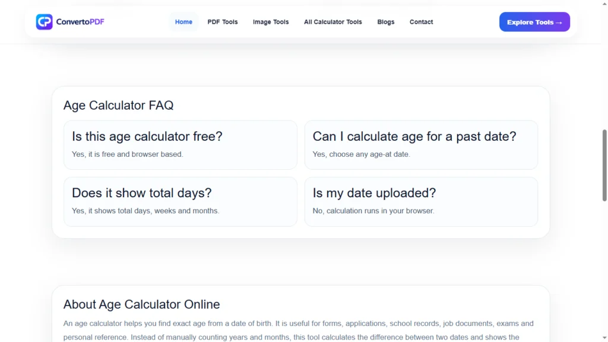The image size is (608, 342).
Task: Click the ConvertoPDF brand name
Action: (80, 22)
